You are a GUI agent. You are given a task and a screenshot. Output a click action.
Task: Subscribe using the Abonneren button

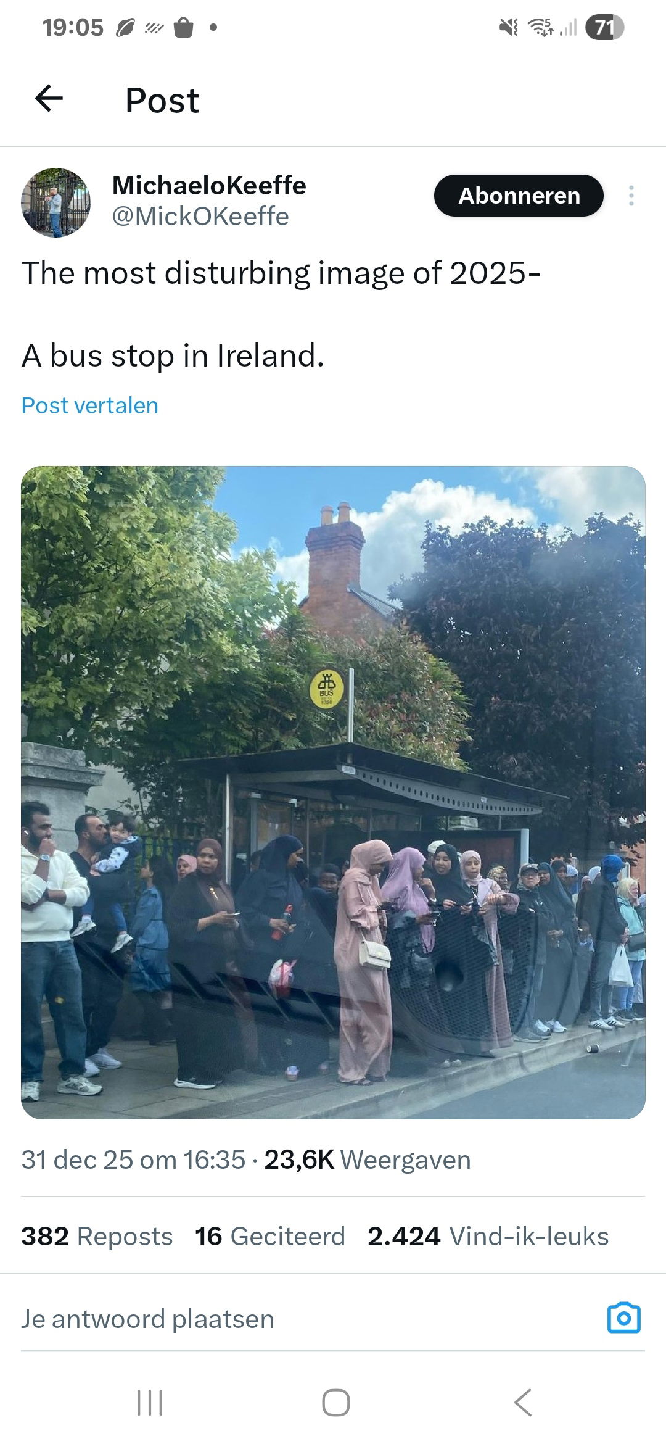pos(519,196)
